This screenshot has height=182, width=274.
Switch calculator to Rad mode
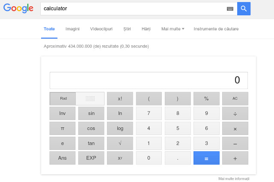click(63, 99)
